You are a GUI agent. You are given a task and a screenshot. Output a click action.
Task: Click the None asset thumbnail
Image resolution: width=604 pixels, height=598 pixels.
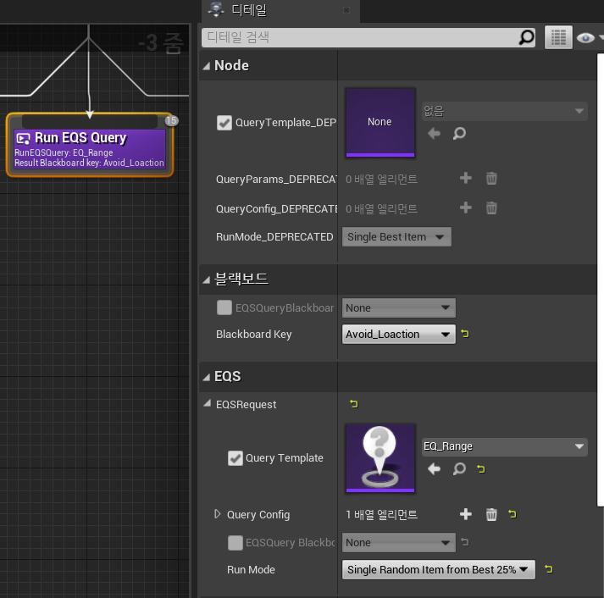coord(380,123)
